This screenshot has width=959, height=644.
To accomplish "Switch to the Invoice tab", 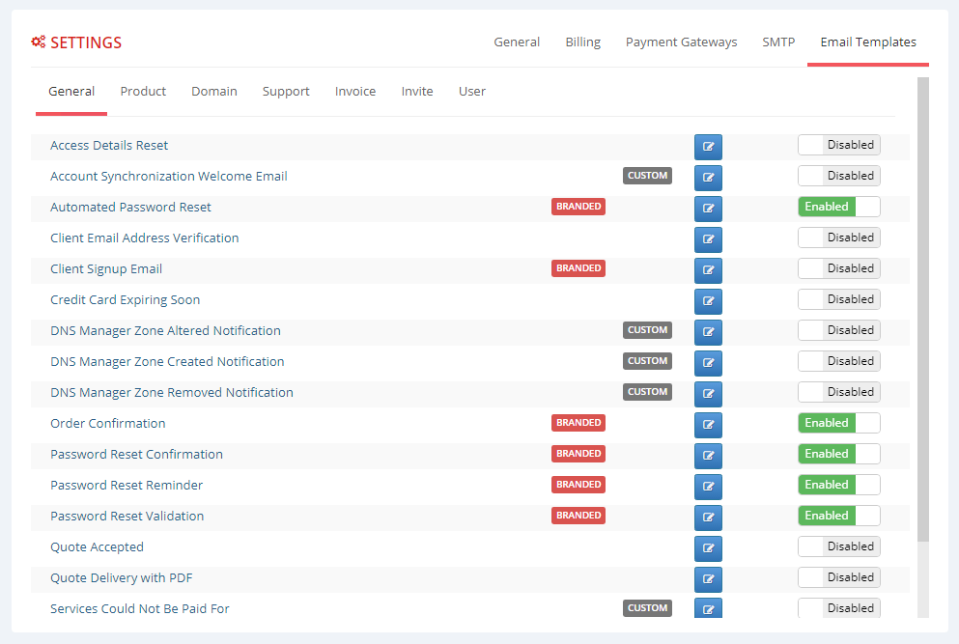I will pyautogui.click(x=354, y=91).
